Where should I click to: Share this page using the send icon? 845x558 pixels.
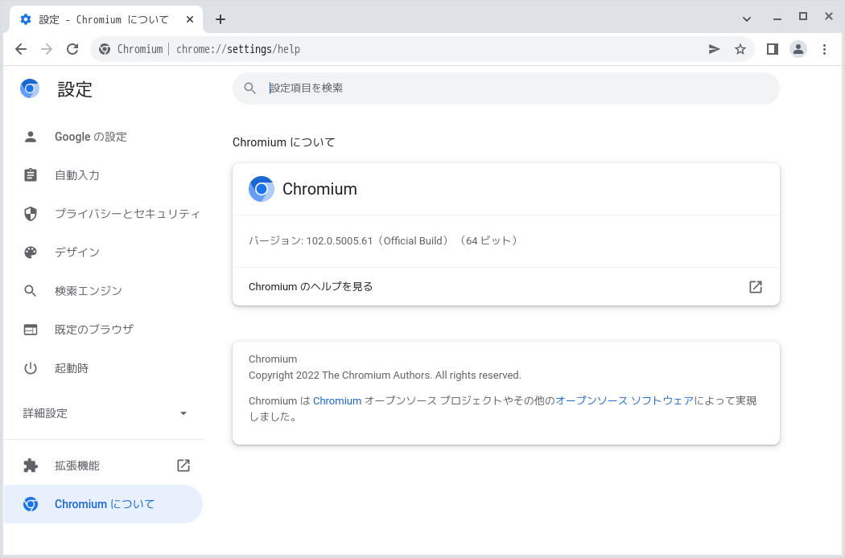[714, 49]
